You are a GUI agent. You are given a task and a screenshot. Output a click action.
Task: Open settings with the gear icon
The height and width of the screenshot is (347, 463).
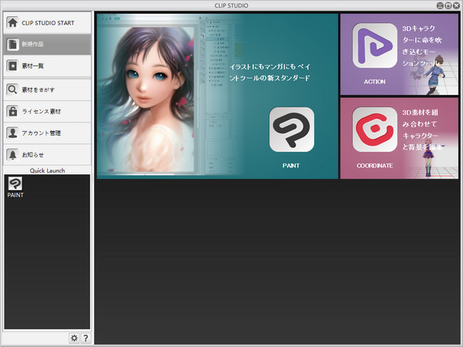click(x=74, y=338)
